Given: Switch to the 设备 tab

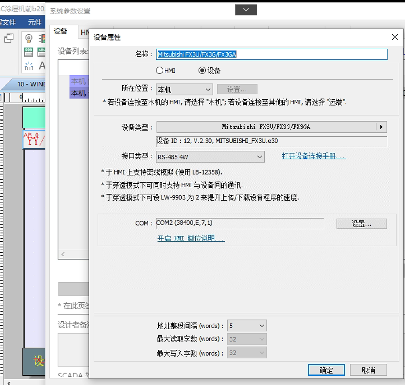Looking at the screenshot, I should pyautogui.click(x=61, y=31).
